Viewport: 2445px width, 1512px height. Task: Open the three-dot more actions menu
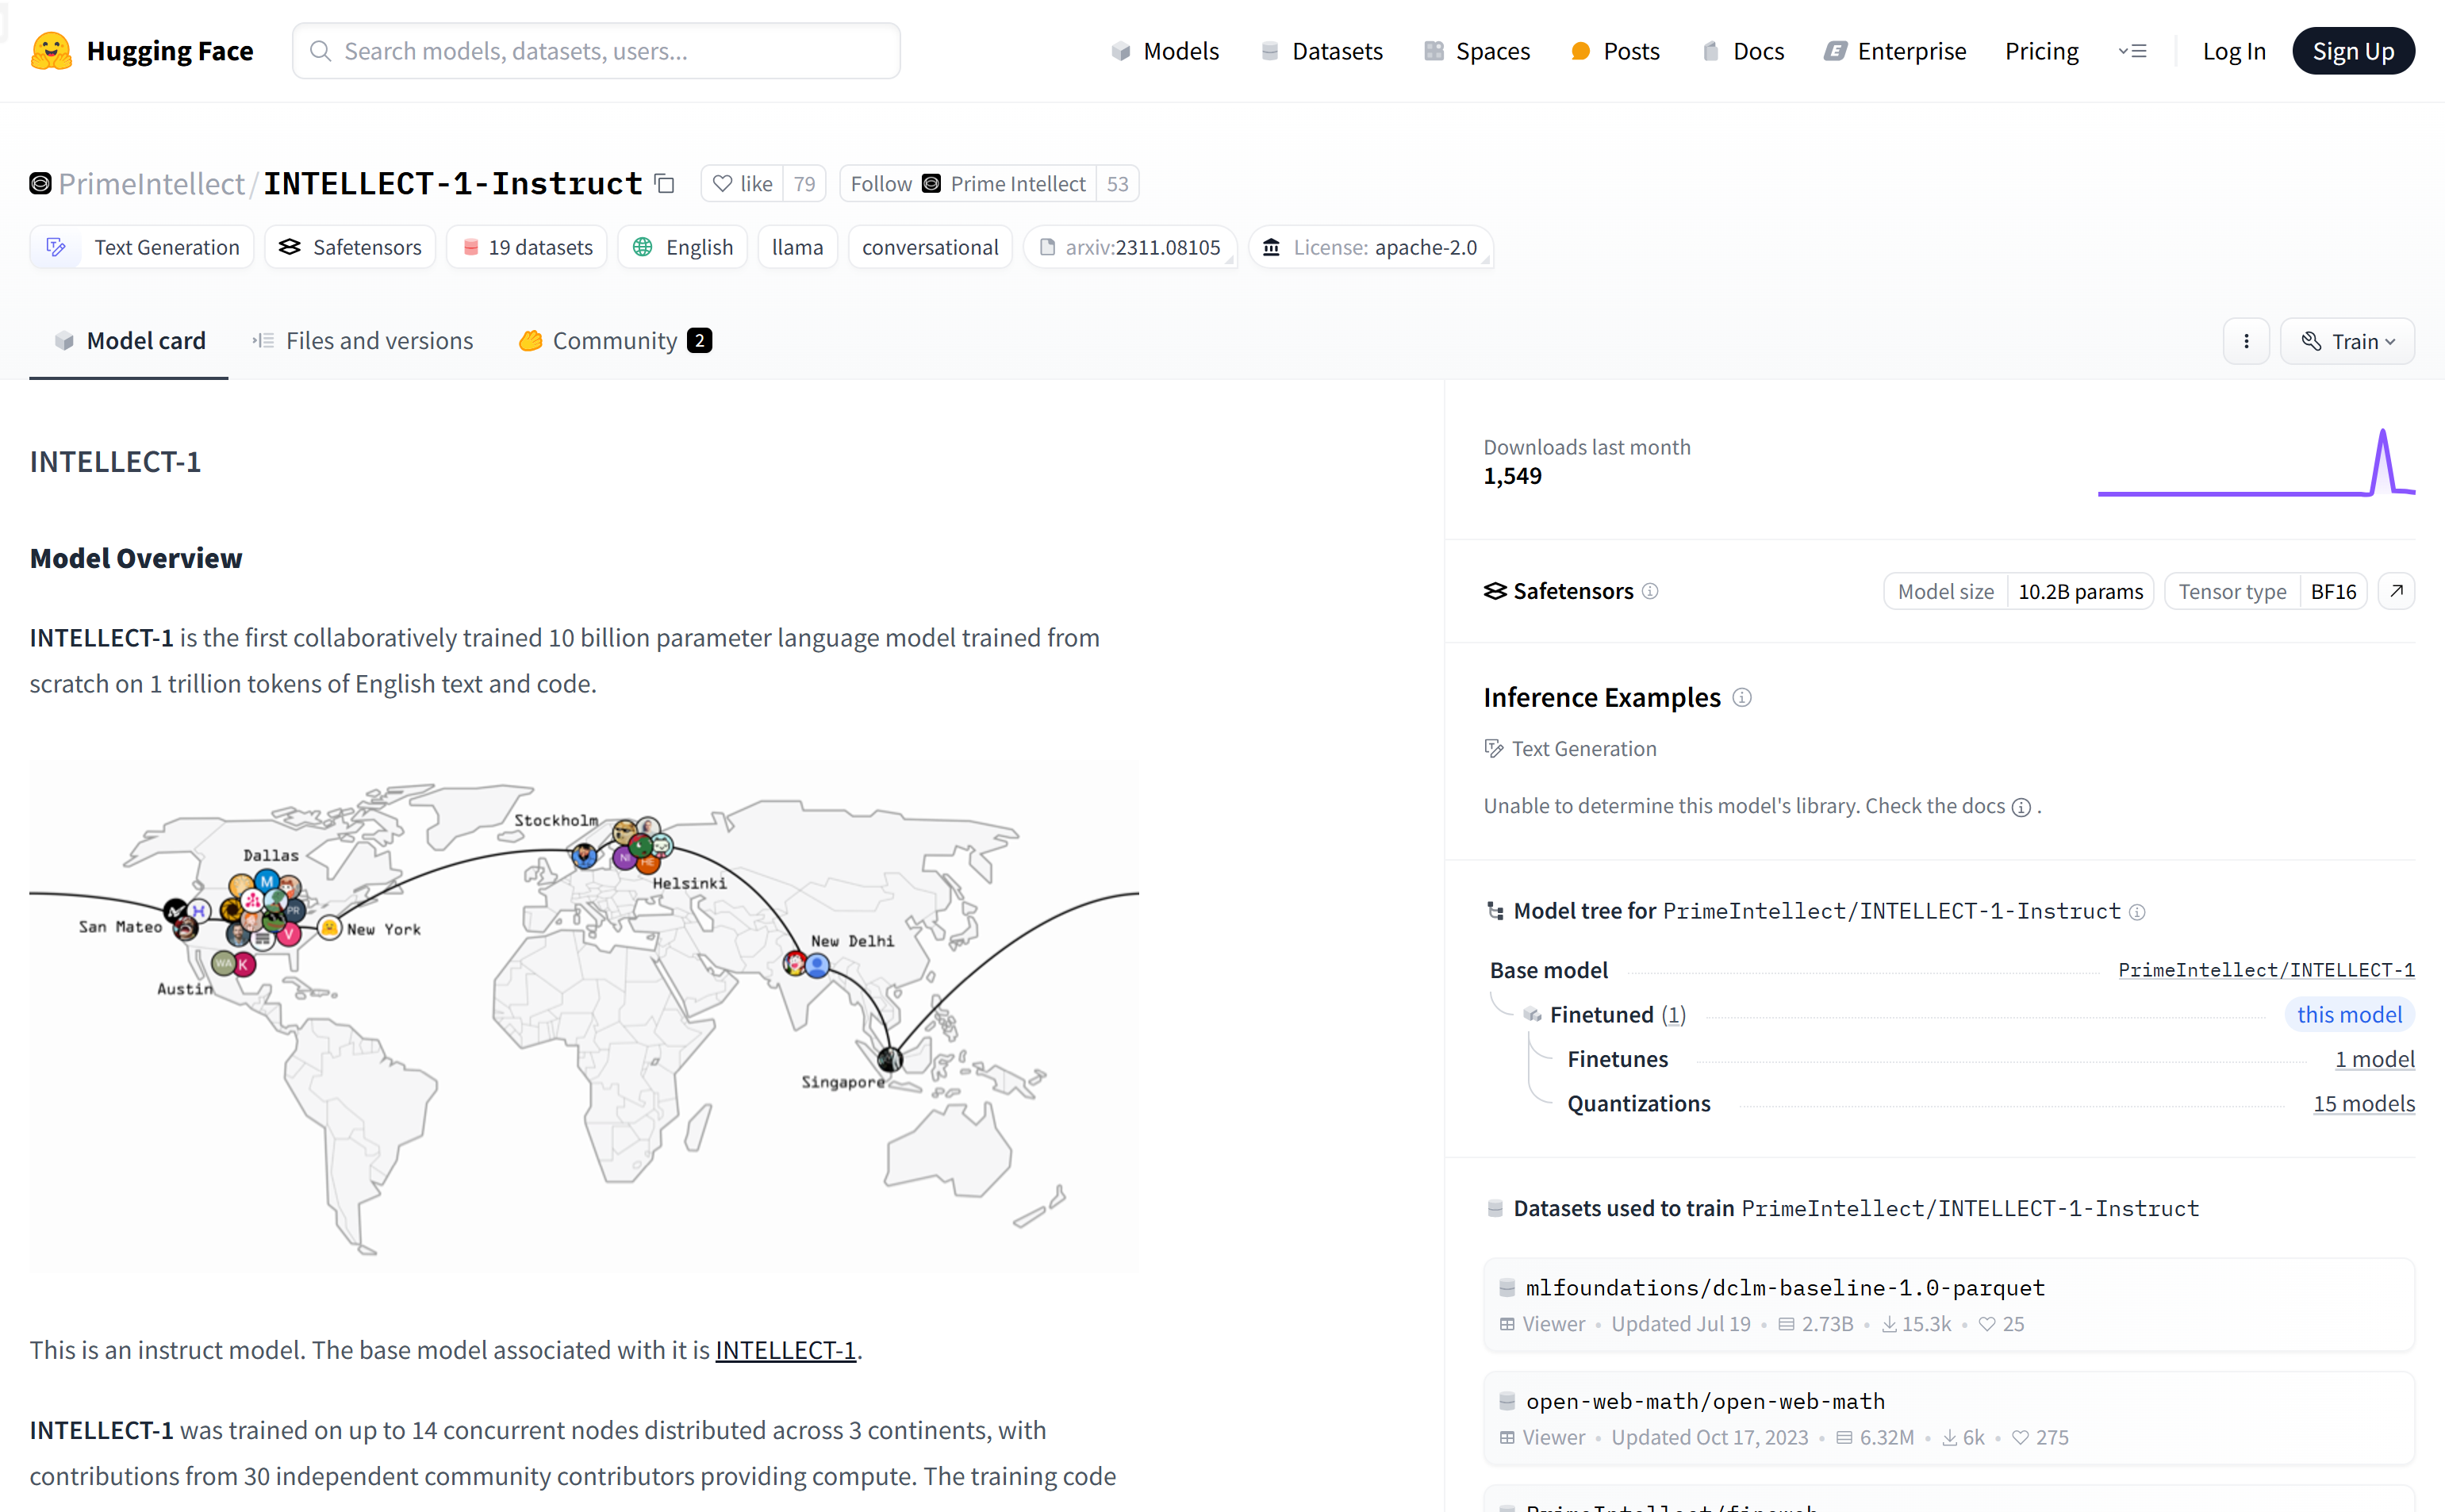(2246, 342)
